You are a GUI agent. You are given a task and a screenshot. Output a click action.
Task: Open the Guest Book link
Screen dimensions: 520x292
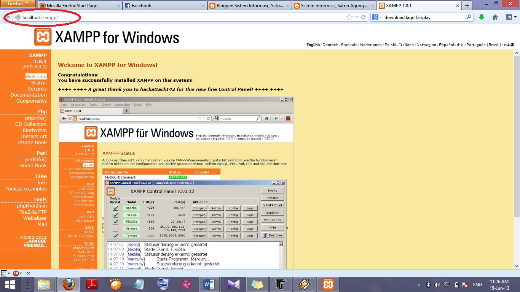(x=33, y=165)
